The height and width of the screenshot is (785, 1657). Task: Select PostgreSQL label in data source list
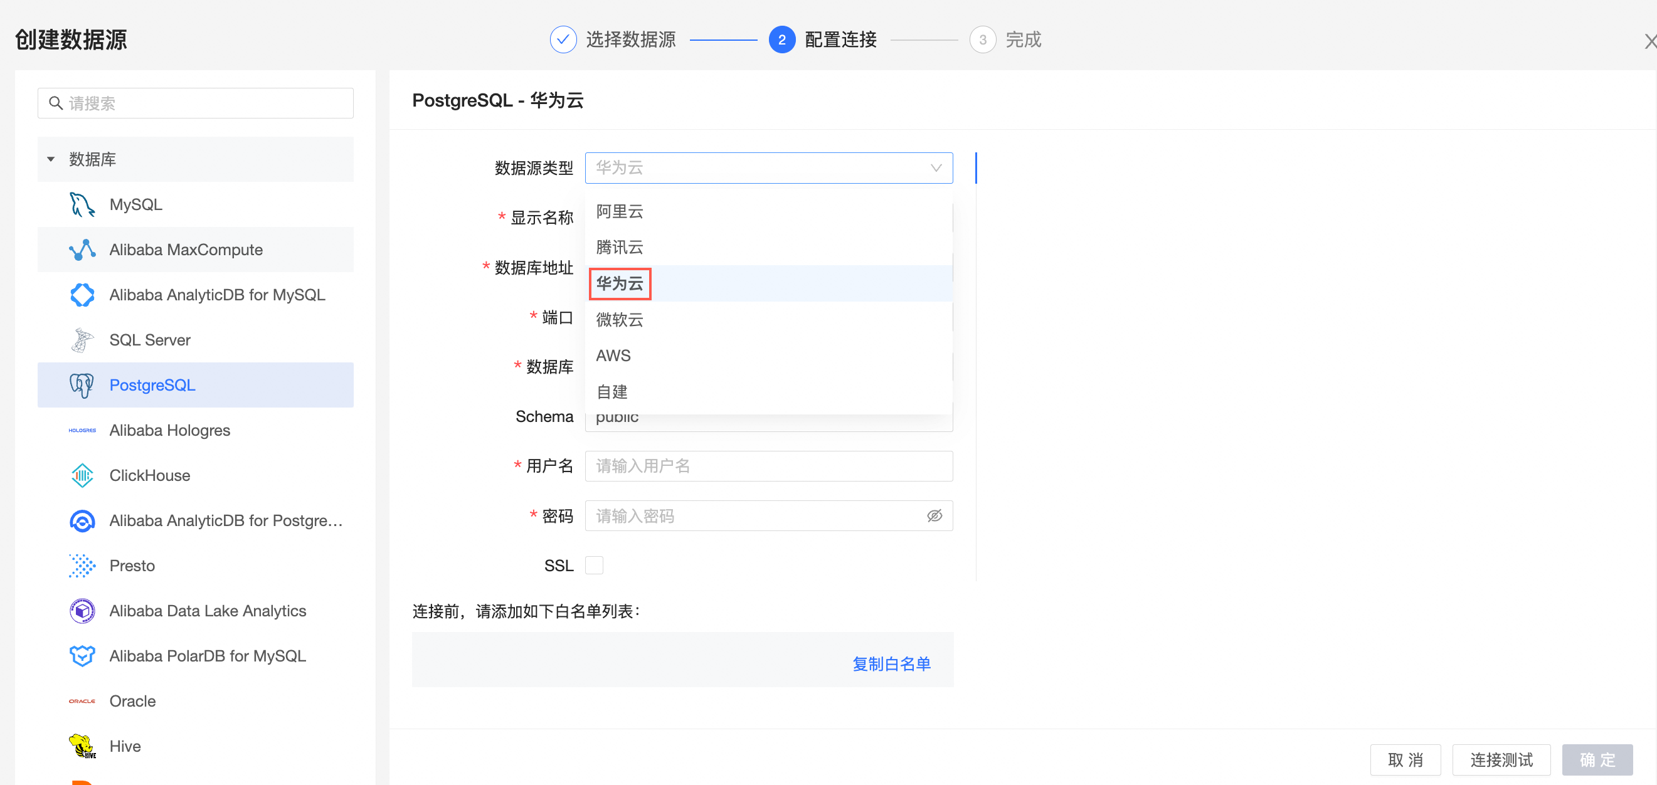[x=152, y=385]
